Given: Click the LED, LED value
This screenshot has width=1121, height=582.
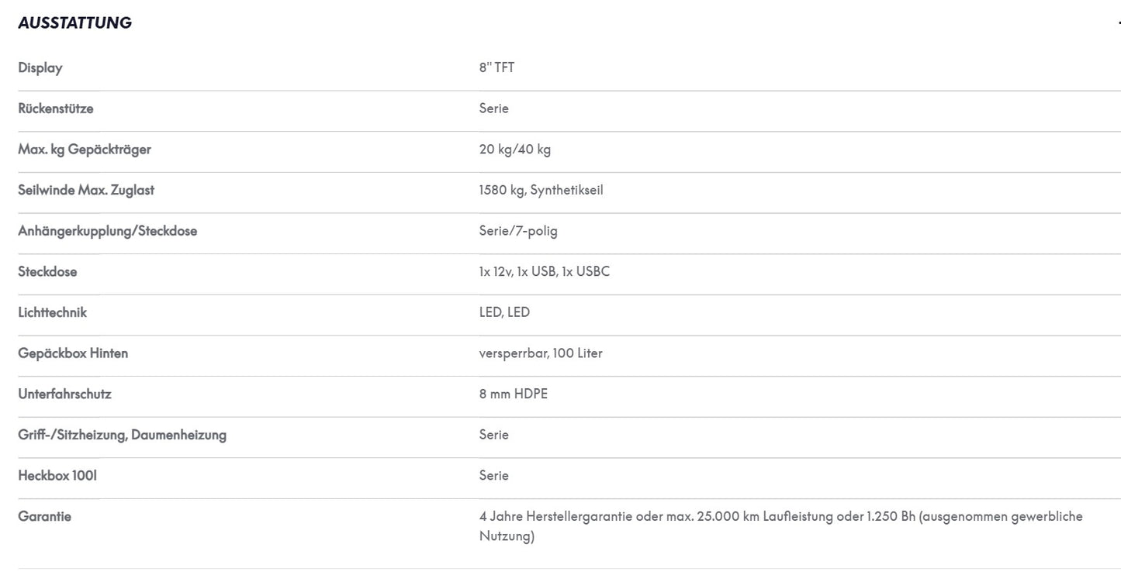Looking at the screenshot, I should coord(504,312).
